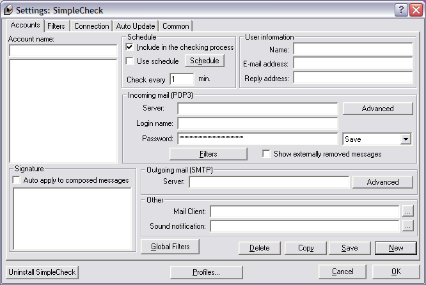426x285 pixels.
Task: Click Uninstall SimpleCheck button
Action: 42,272
